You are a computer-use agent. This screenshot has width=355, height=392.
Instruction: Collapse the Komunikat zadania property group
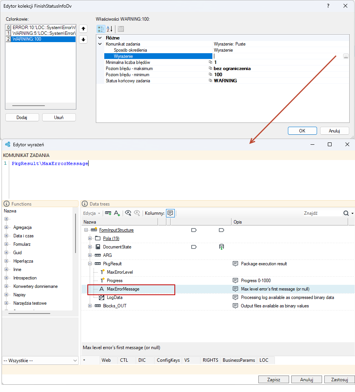(x=100, y=44)
